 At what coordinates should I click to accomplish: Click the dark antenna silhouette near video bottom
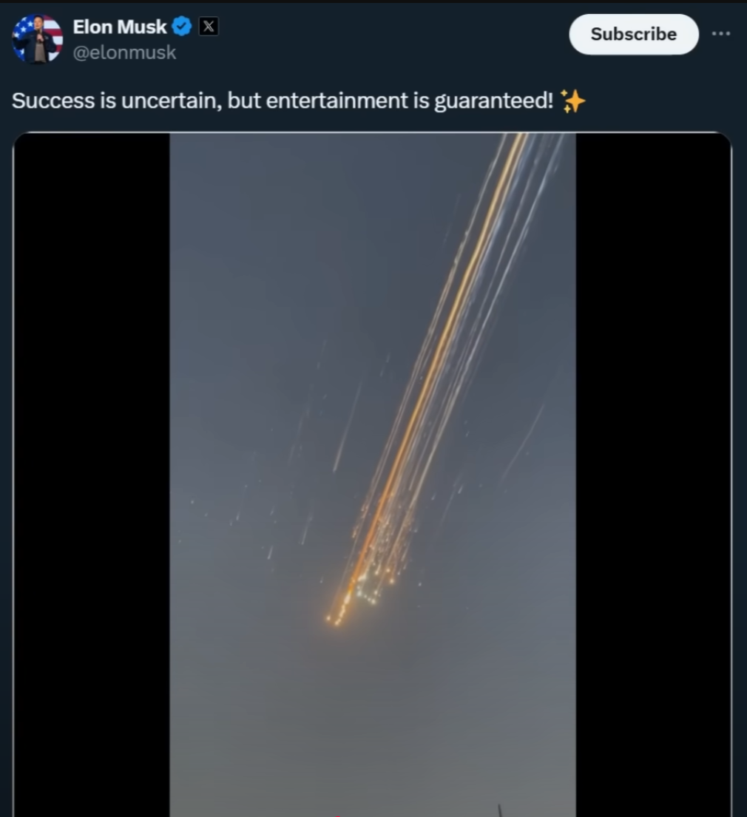499,810
